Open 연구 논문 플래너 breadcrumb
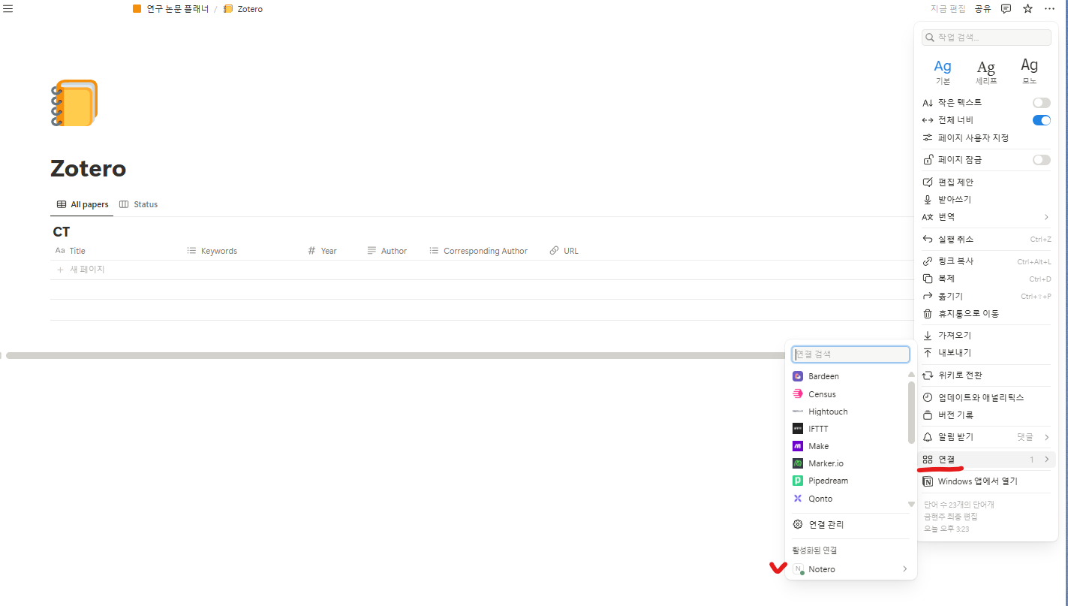Viewport: 1068px width, 606px height. coord(171,9)
